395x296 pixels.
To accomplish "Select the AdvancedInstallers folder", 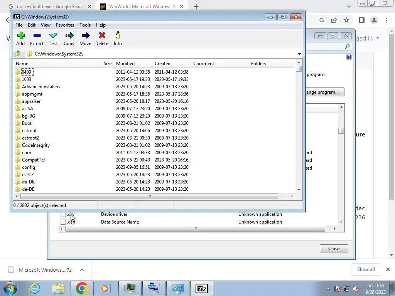I will [41, 87].
